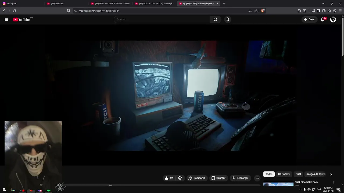Select the Rust filter chip

298,174
